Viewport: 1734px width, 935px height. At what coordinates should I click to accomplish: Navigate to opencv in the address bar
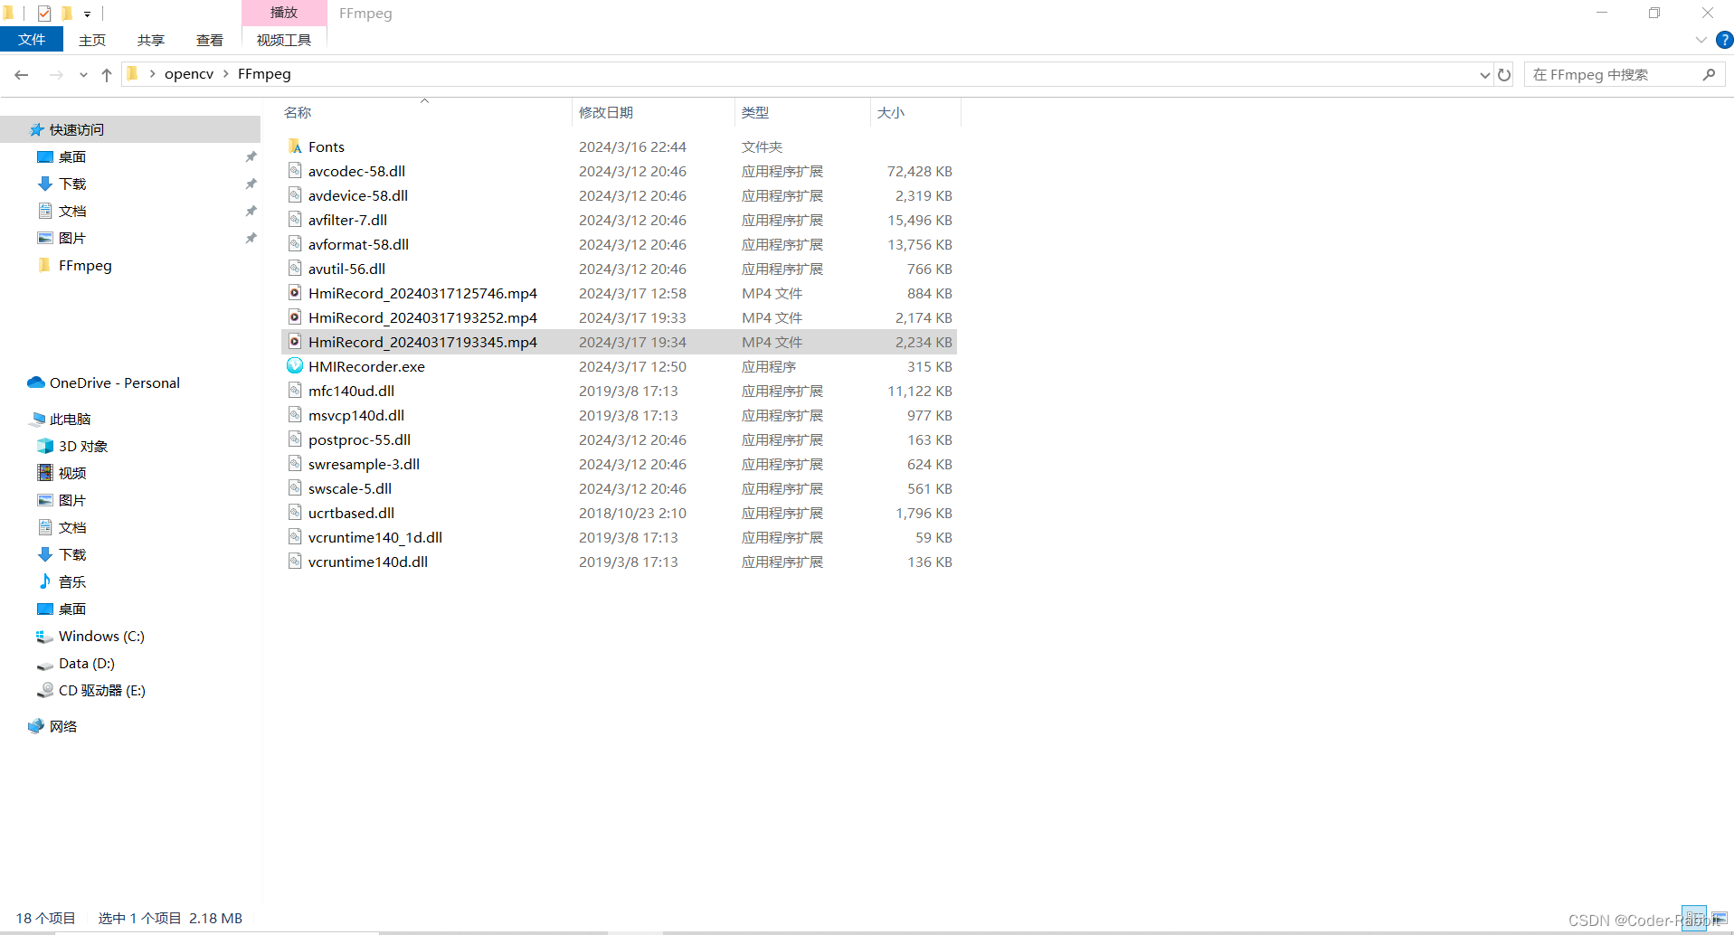pyautogui.click(x=189, y=74)
